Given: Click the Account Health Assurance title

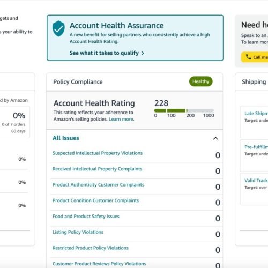Looking at the screenshot, I should point(117,25).
